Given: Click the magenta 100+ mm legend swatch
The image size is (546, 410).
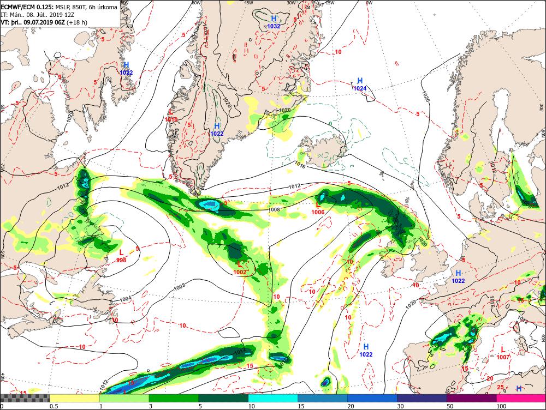Looking at the screenshot, I should click(521, 398).
